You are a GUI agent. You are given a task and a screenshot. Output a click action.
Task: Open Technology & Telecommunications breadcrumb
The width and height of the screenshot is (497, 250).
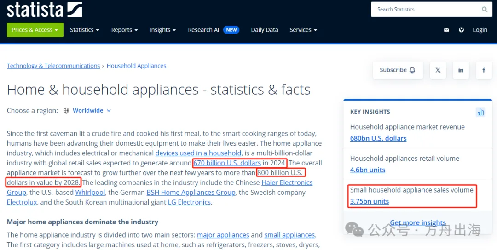click(x=53, y=66)
